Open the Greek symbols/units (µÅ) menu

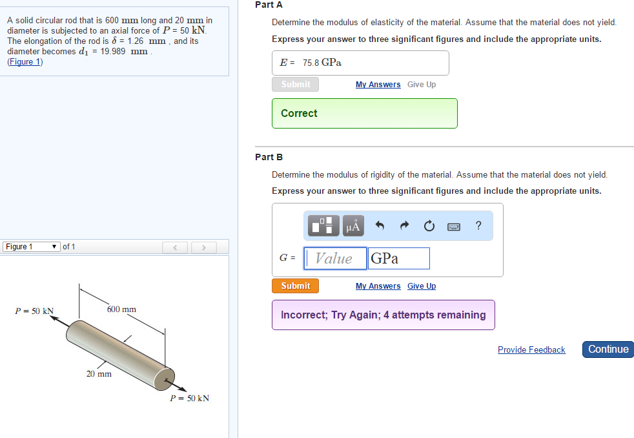click(x=353, y=225)
